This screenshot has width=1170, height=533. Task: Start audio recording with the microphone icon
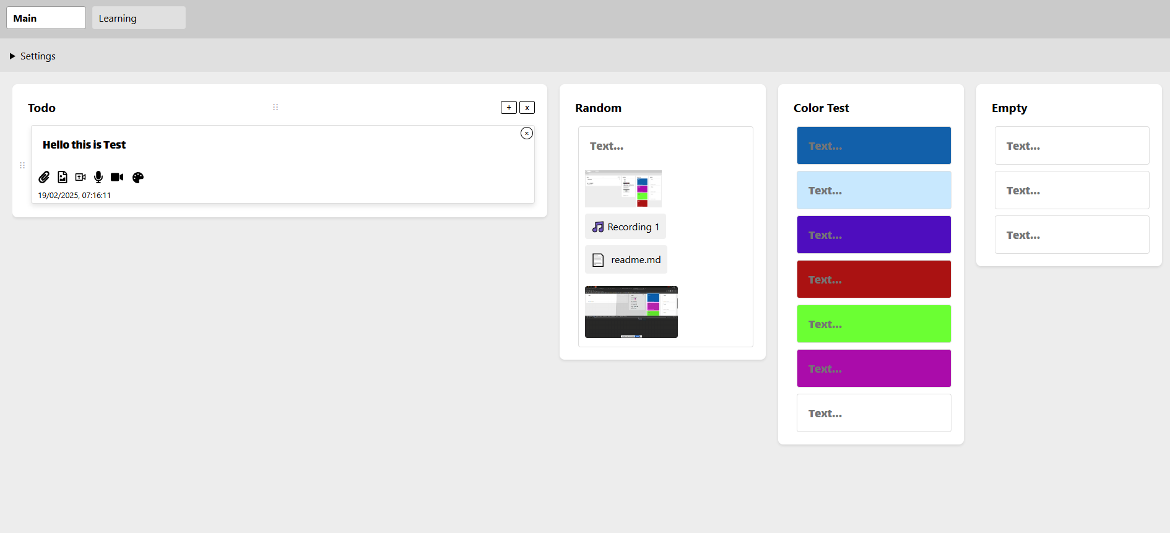pos(98,177)
